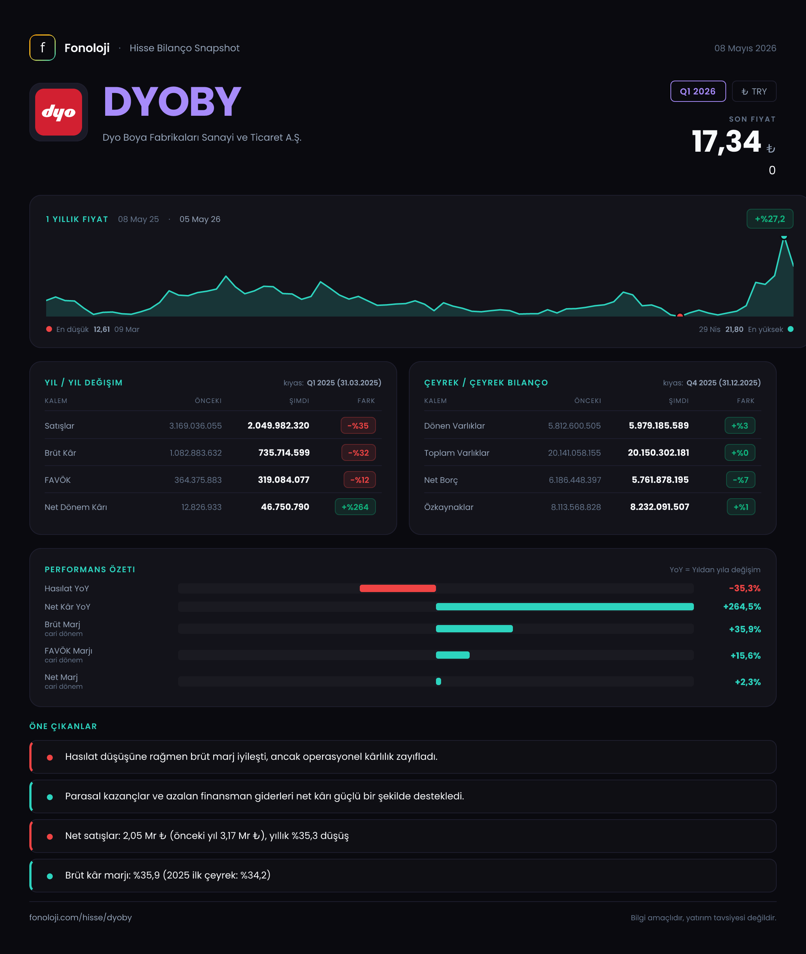The height and width of the screenshot is (954, 806).
Task: Click the Fonoloji 'f' logo icon
Action: click(42, 48)
